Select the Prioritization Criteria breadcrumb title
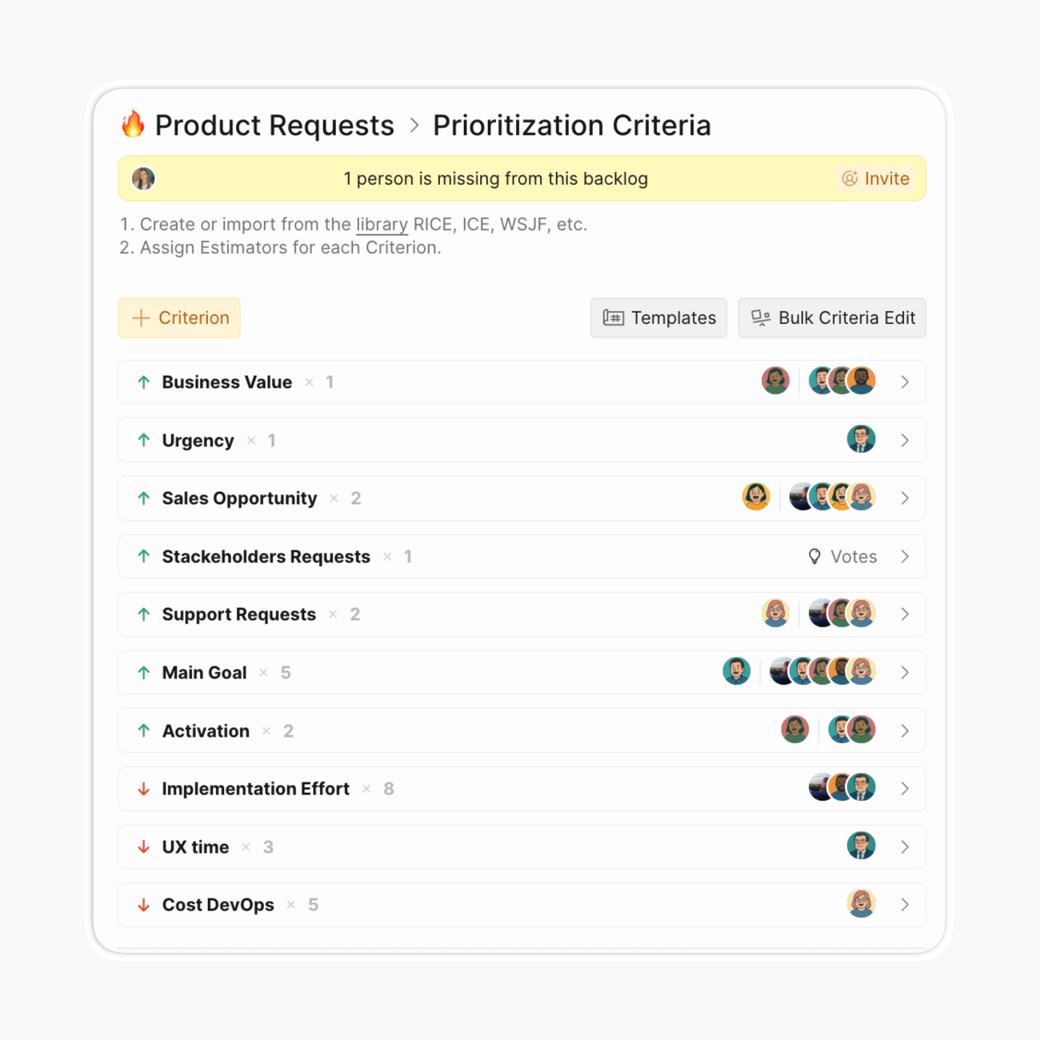 [571, 126]
